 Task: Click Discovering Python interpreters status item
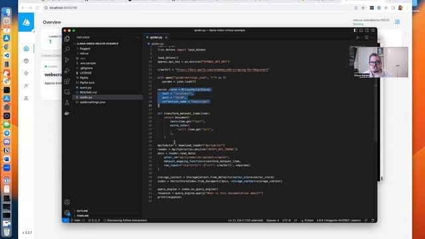pyautogui.click(x=126, y=220)
